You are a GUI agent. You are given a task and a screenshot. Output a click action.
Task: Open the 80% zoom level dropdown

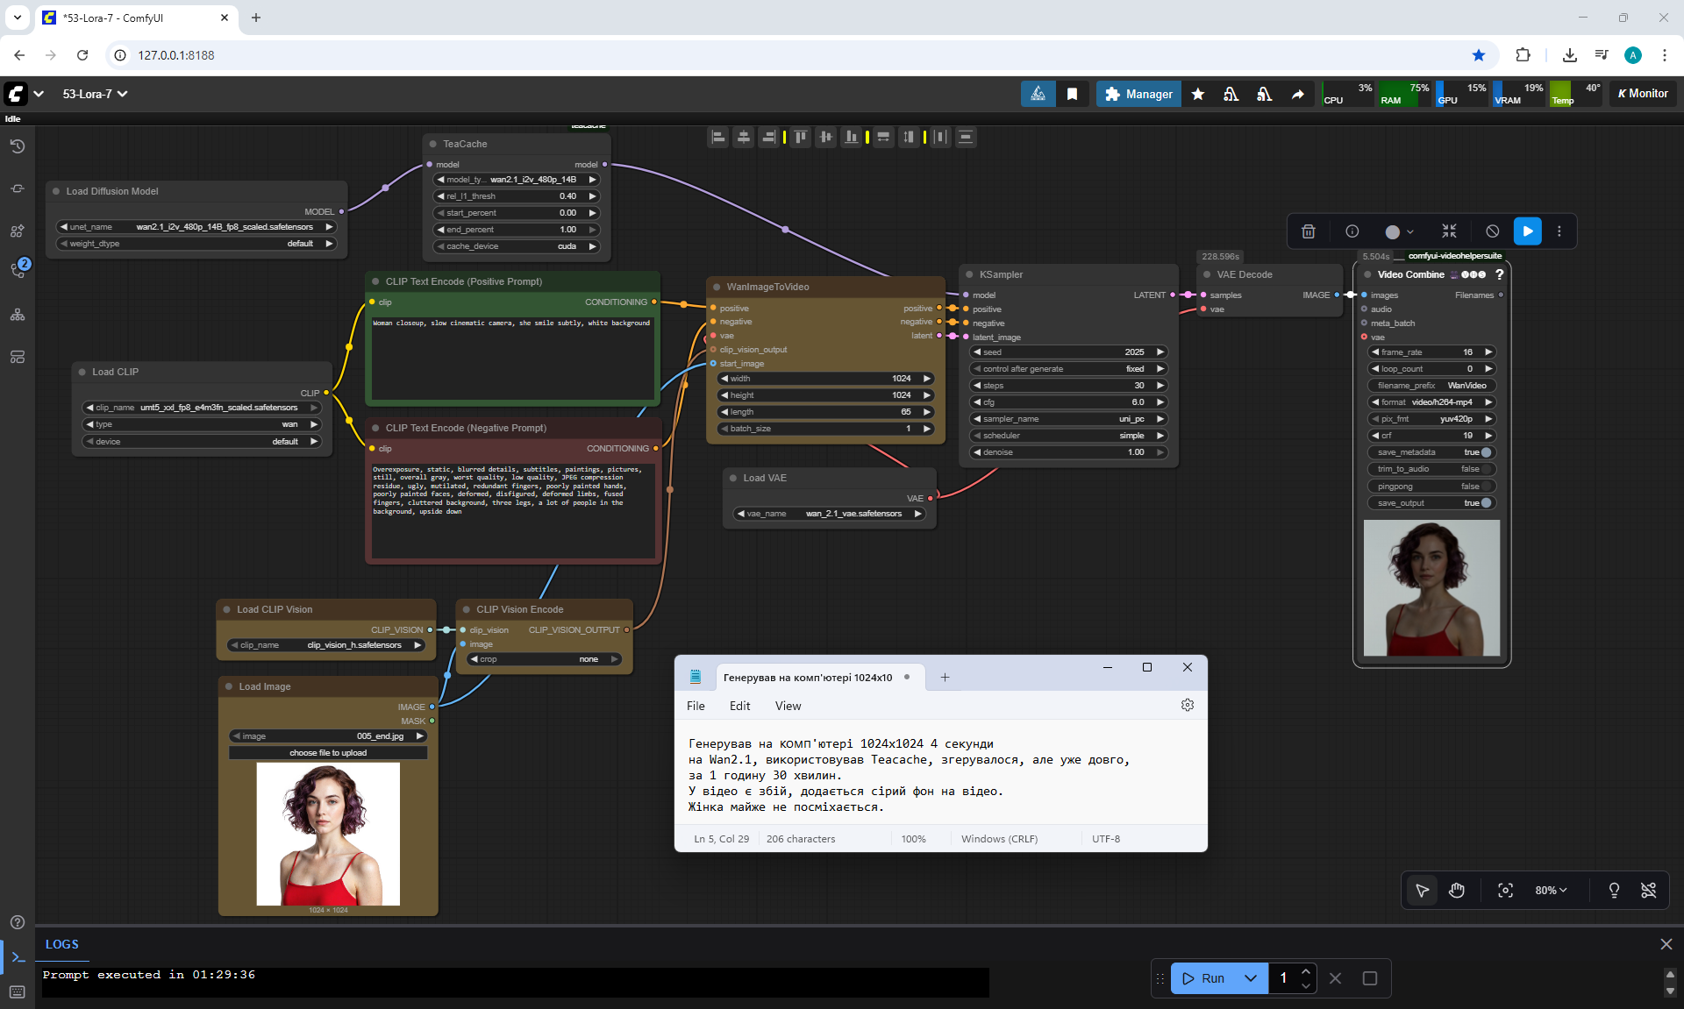[x=1550, y=890]
